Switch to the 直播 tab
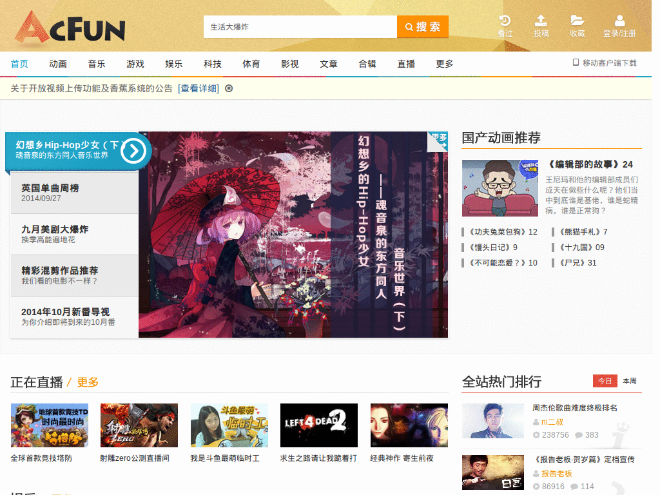The width and height of the screenshot is (660, 495). tap(406, 64)
